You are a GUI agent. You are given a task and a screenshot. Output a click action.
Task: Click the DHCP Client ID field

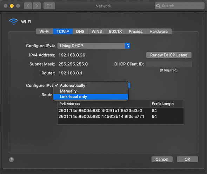click(169, 64)
